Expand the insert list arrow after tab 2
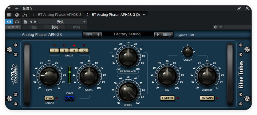 point(144,15)
